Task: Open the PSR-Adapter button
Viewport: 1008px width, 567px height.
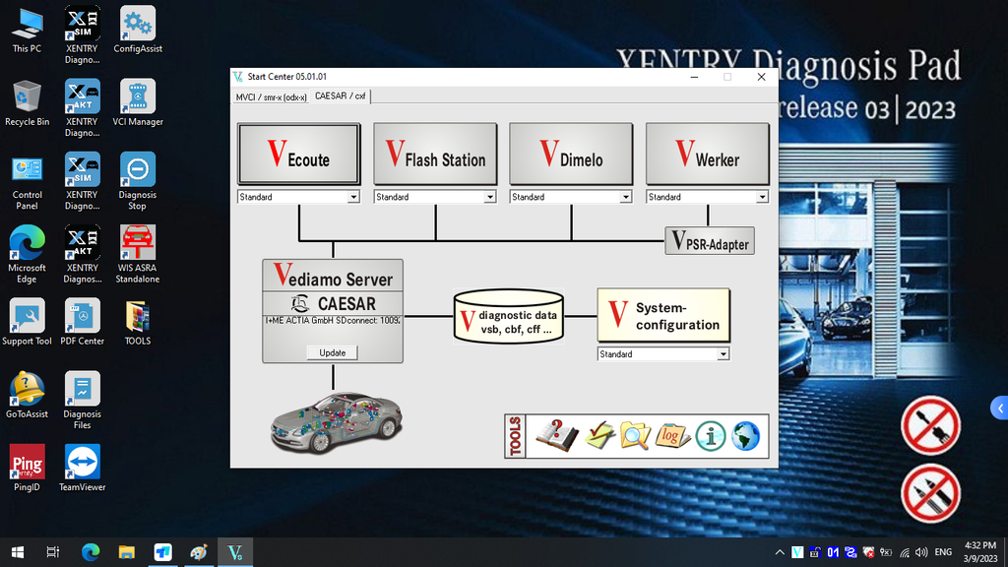Action: coord(710,241)
